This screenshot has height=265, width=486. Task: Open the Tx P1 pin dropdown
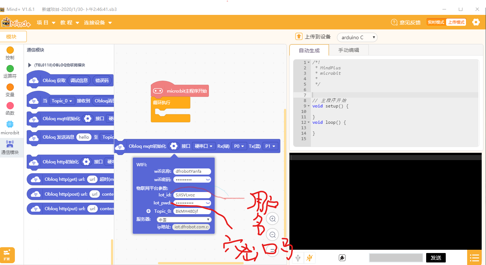[x=271, y=146]
